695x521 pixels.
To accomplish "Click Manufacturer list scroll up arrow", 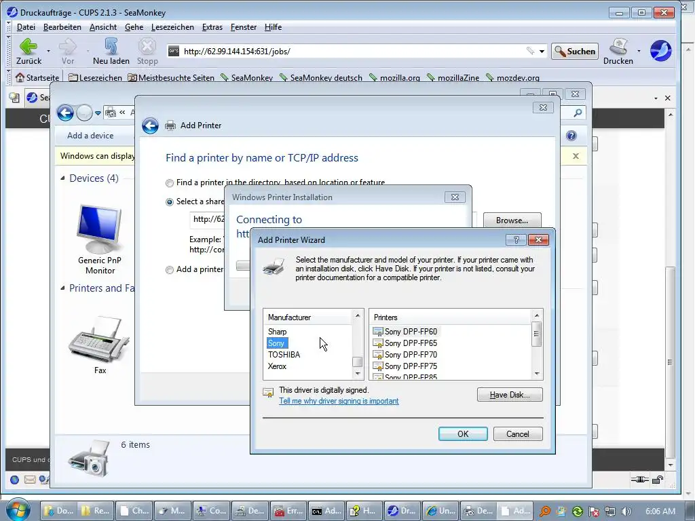I will [358, 315].
